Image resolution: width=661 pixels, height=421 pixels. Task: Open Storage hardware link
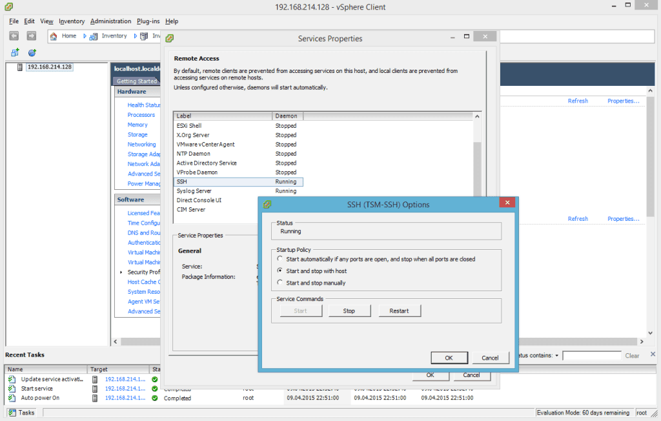coord(137,134)
